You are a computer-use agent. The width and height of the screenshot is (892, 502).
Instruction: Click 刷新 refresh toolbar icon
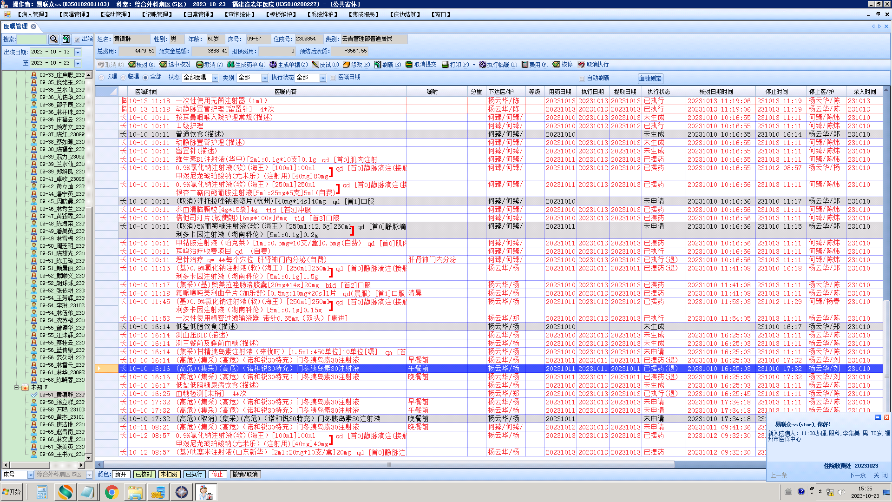point(378,65)
